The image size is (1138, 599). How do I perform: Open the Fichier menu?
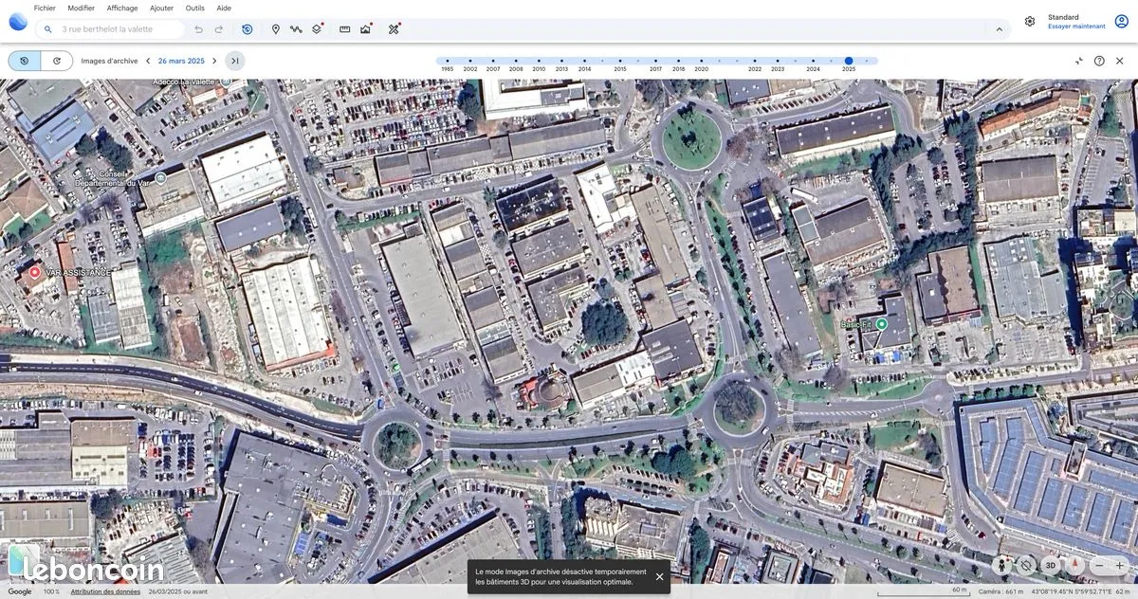pos(45,8)
